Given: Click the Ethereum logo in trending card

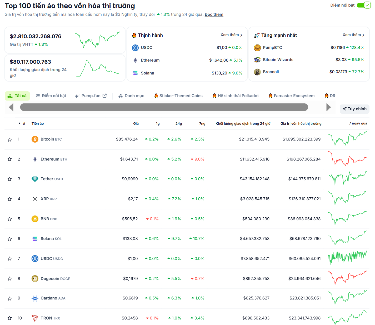Looking at the screenshot, I should 135,60.
